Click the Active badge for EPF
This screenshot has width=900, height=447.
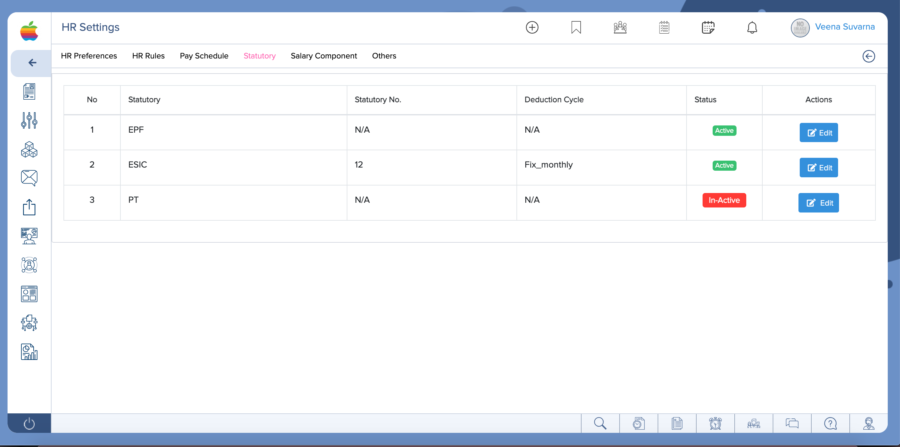pyautogui.click(x=724, y=130)
